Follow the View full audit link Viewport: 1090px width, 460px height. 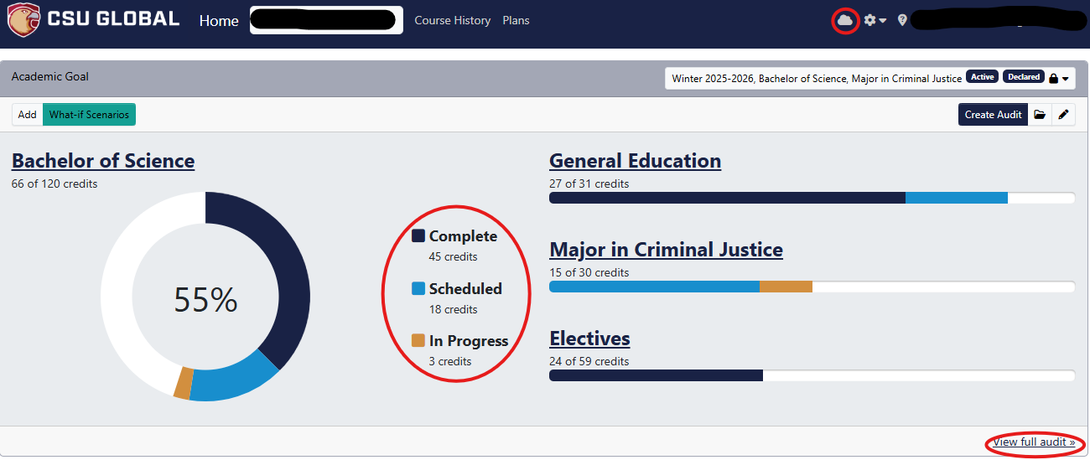(x=1034, y=442)
